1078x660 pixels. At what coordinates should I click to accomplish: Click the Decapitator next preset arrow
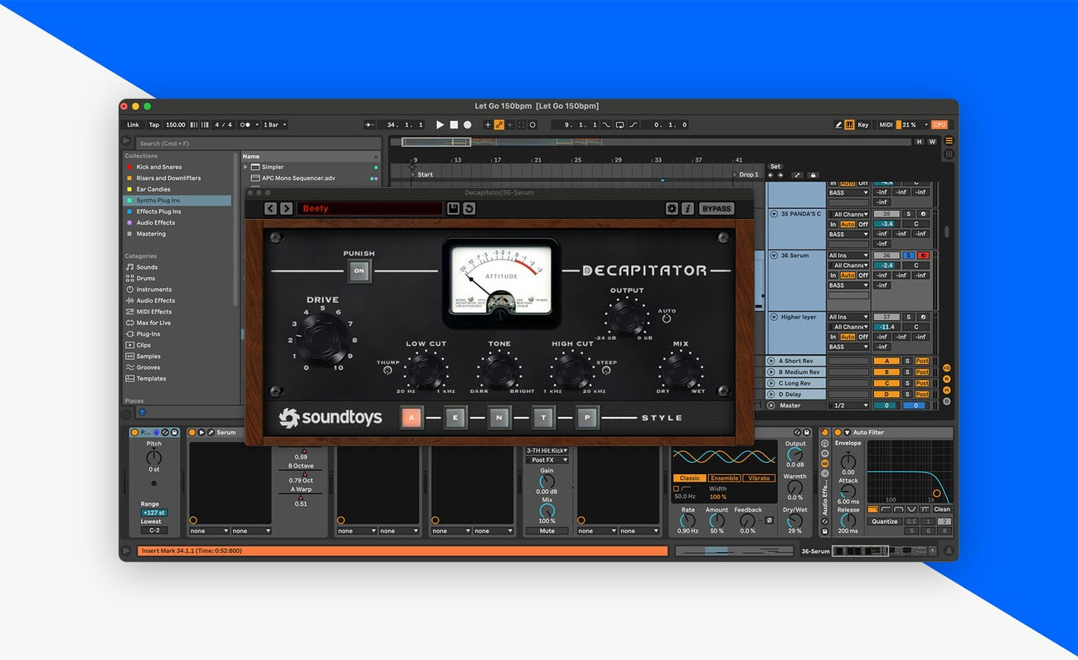tap(286, 209)
